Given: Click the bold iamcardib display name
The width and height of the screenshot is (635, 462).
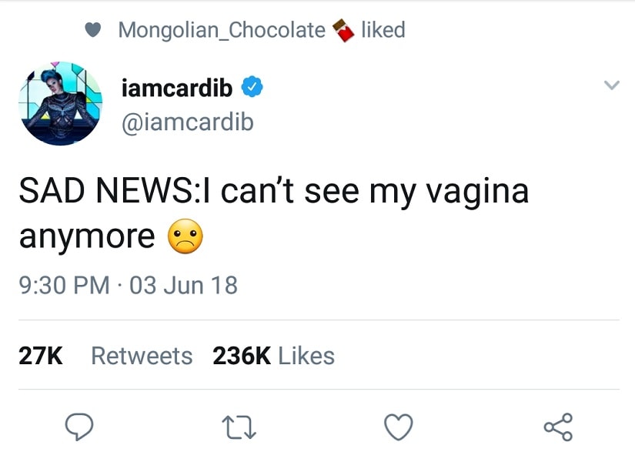Looking at the screenshot, I should click(x=177, y=89).
